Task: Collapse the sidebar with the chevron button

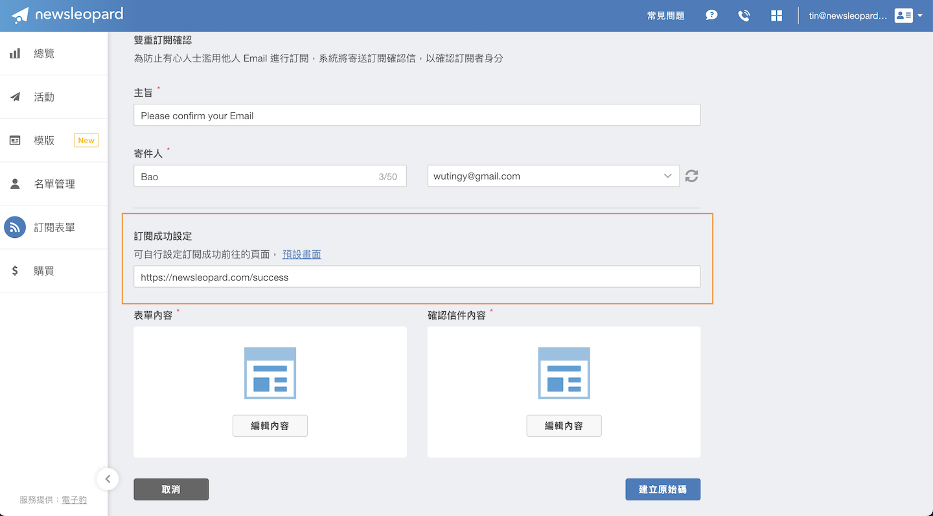Action: [108, 479]
